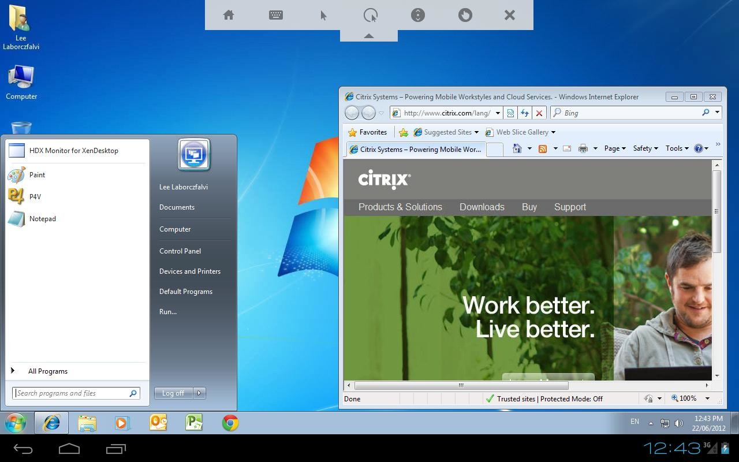This screenshot has height=462, width=739.
Task: Open the zoom level 100% dropdown
Action: [707, 398]
